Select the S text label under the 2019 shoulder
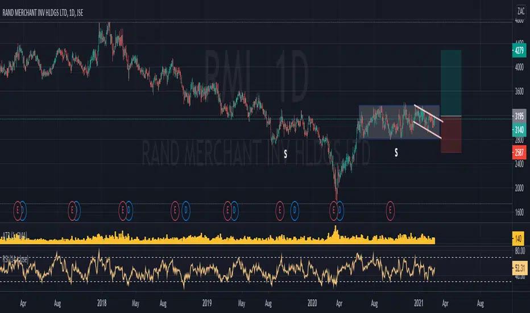This screenshot has height=313, width=530. click(285, 154)
